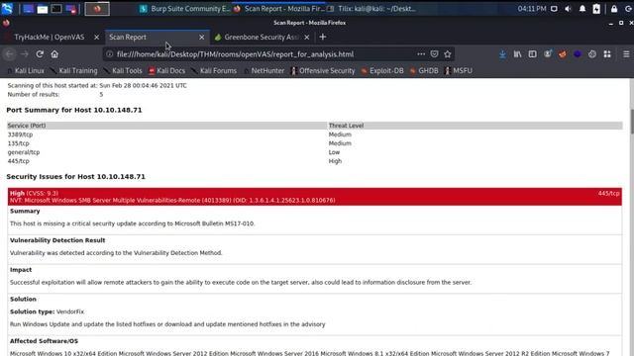Bookmark this page with star icon
Screen dimensions: 634x356
click(x=447, y=54)
